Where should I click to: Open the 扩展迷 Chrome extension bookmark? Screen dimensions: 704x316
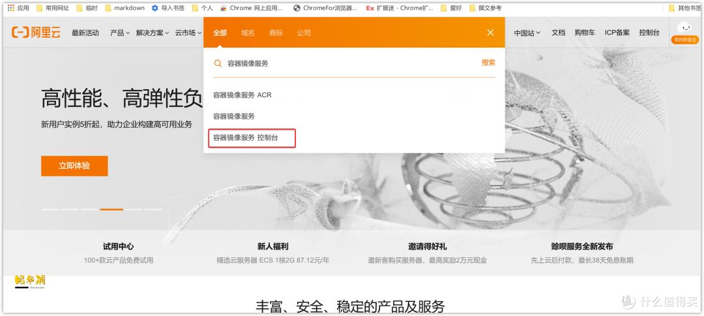click(x=400, y=8)
